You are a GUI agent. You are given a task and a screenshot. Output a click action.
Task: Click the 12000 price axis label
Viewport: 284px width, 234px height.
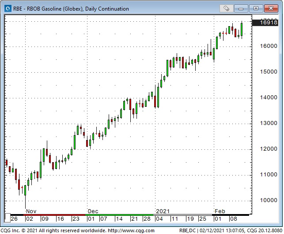point(269,149)
